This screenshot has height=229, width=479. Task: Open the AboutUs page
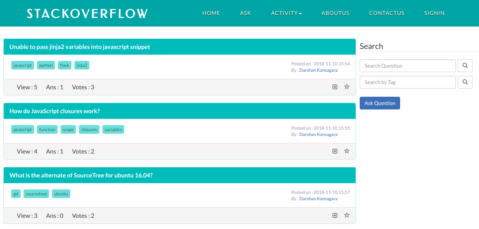[x=335, y=13]
